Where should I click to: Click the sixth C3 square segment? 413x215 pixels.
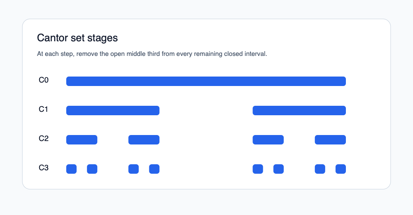278,169
